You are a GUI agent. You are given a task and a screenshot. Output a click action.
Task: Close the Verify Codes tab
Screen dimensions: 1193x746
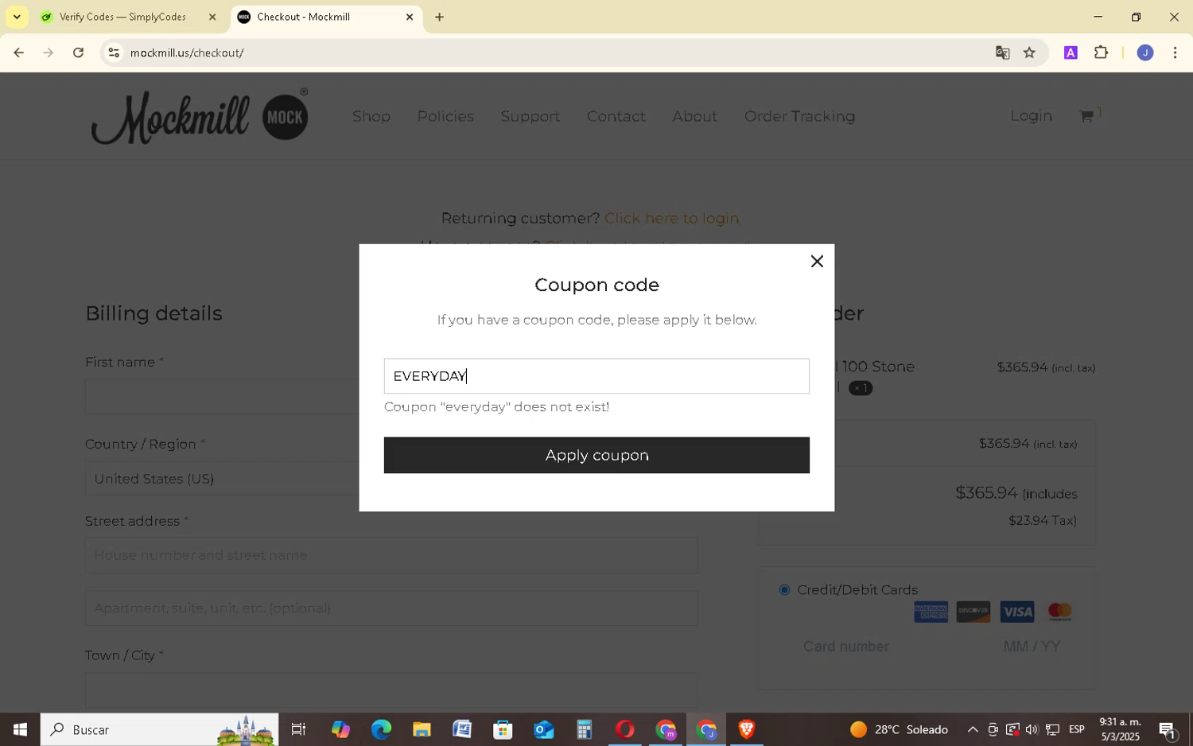click(212, 17)
